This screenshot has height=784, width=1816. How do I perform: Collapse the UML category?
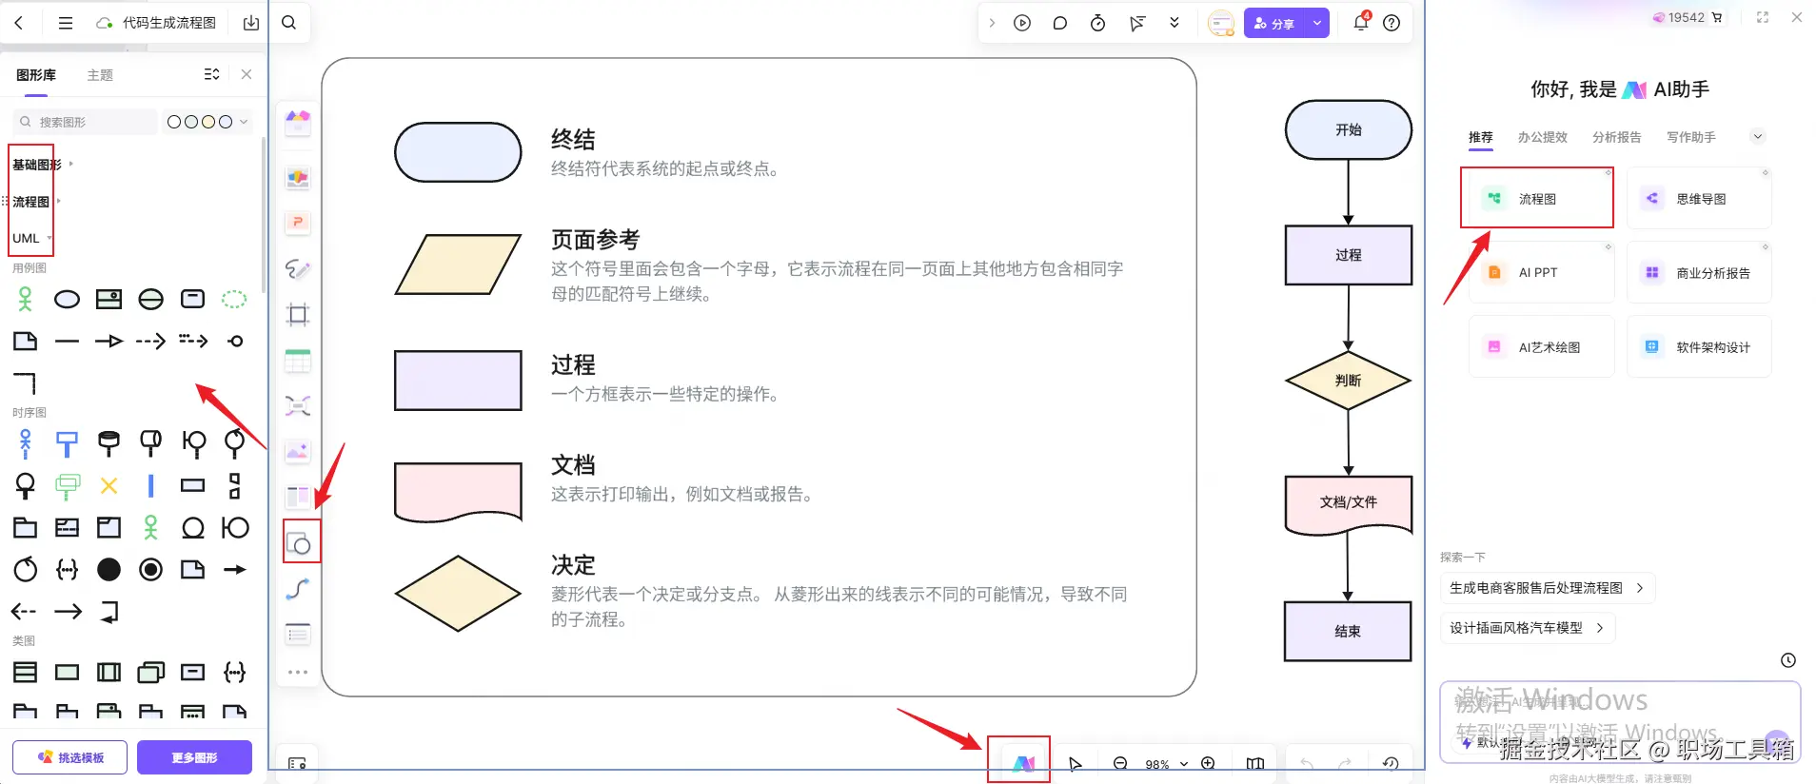pos(31,238)
